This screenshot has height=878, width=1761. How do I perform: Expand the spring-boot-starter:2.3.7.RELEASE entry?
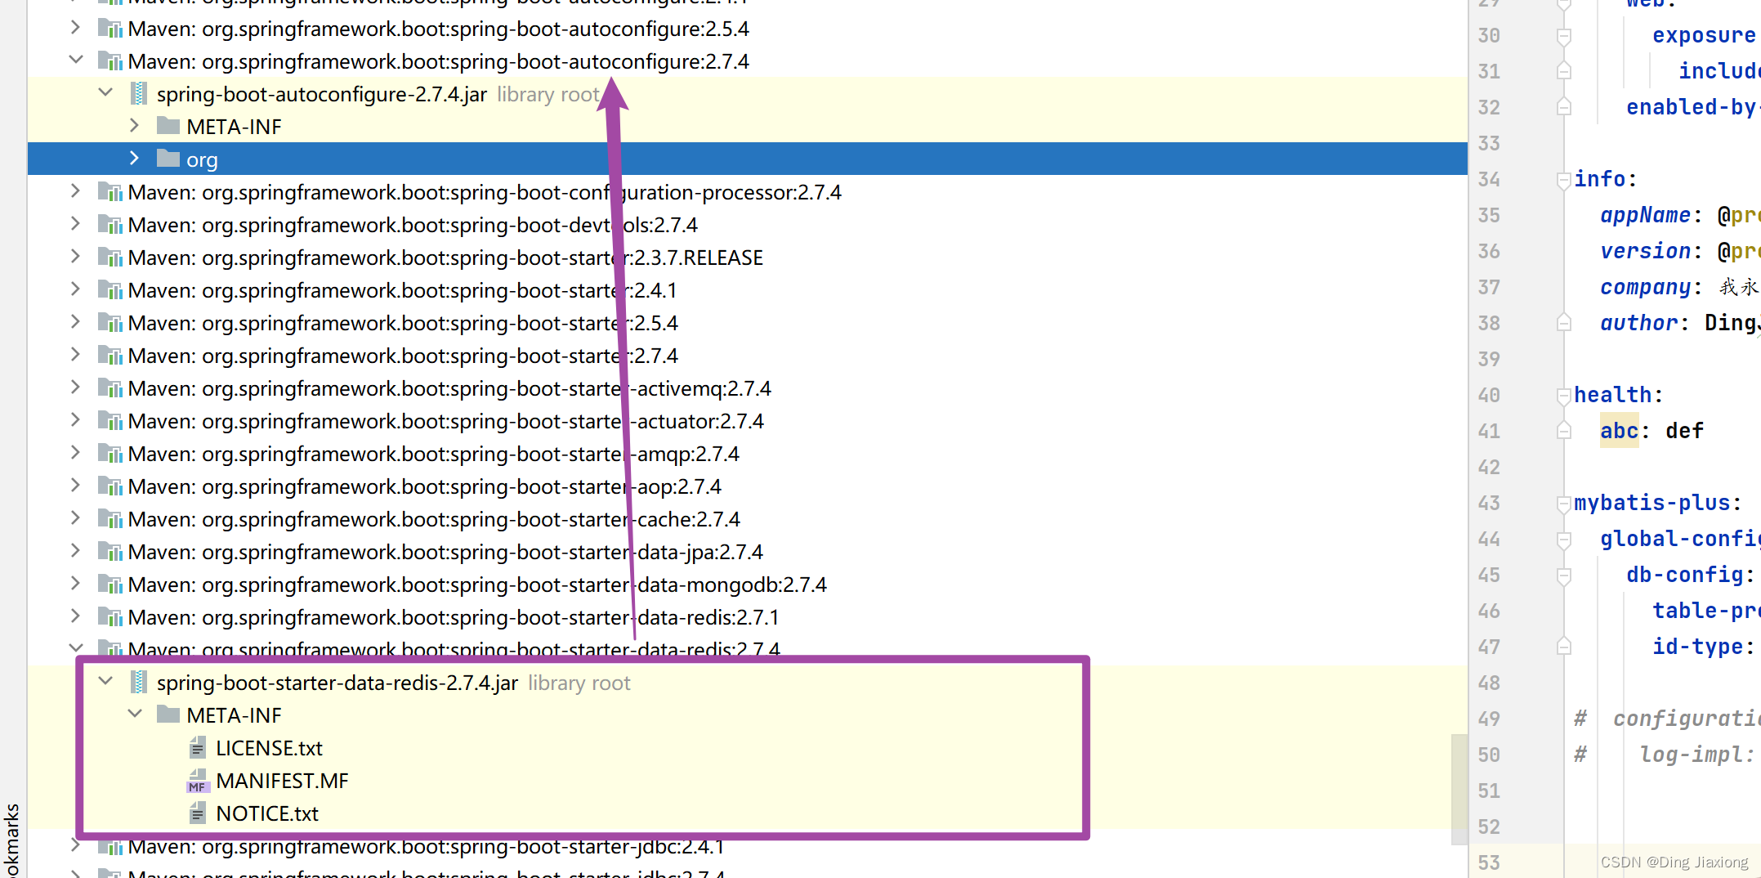[75, 257]
